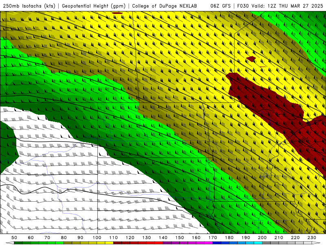Click the 200 value on the color scale
The height and width of the screenshot is (245, 326).
pyautogui.click(x=262, y=238)
